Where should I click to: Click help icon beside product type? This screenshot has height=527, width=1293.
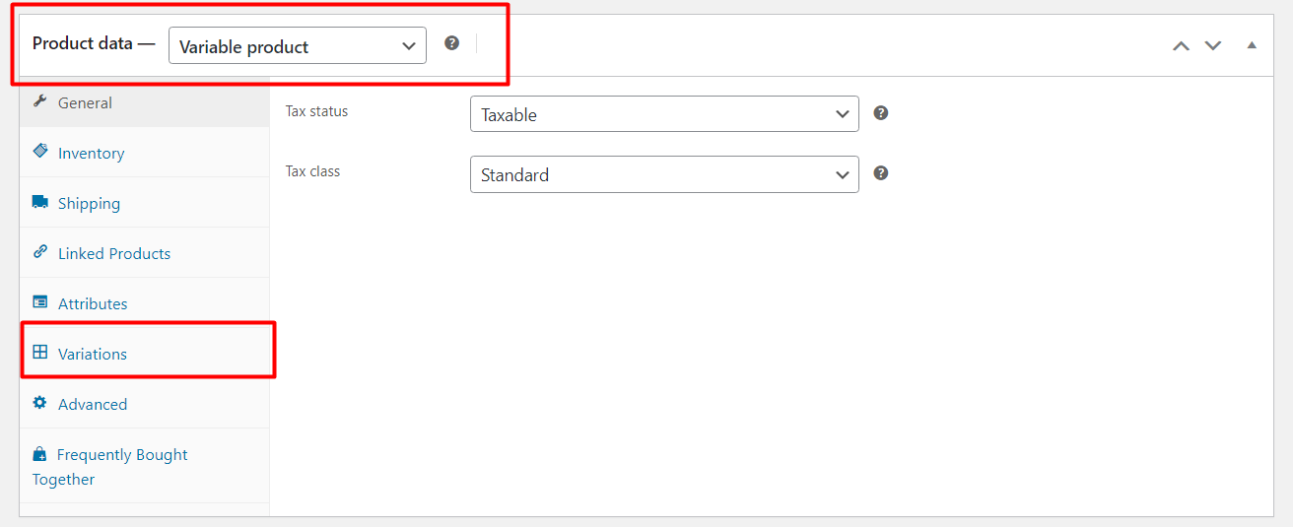451,42
